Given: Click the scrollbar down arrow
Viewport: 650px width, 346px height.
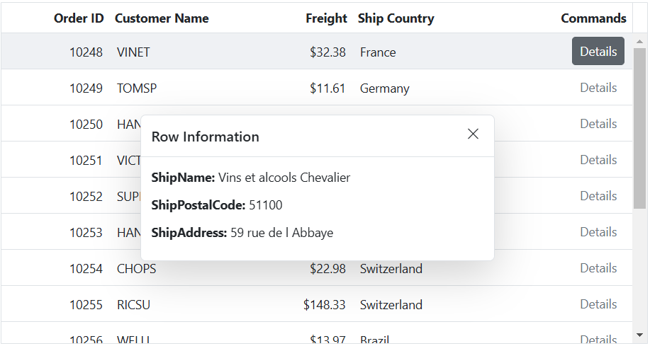Looking at the screenshot, I should 639,335.
